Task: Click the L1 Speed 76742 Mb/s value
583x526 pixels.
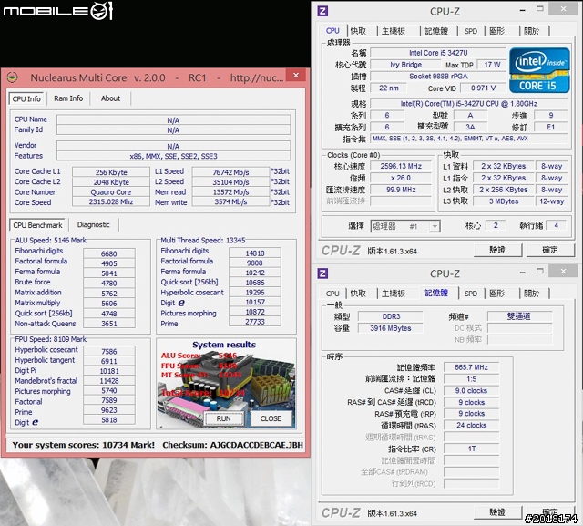Action: tap(230, 172)
